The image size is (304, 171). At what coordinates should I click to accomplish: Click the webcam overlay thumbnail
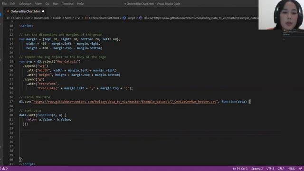pyautogui.click(x=281, y=15)
